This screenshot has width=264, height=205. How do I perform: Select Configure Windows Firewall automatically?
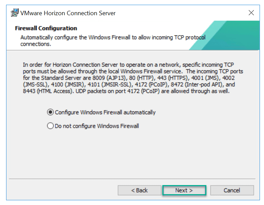[x=50, y=112]
